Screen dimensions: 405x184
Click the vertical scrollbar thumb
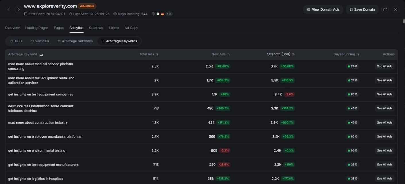tap(404, 21)
